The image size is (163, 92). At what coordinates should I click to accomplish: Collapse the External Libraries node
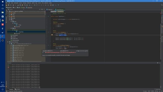(x=8, y=42)
